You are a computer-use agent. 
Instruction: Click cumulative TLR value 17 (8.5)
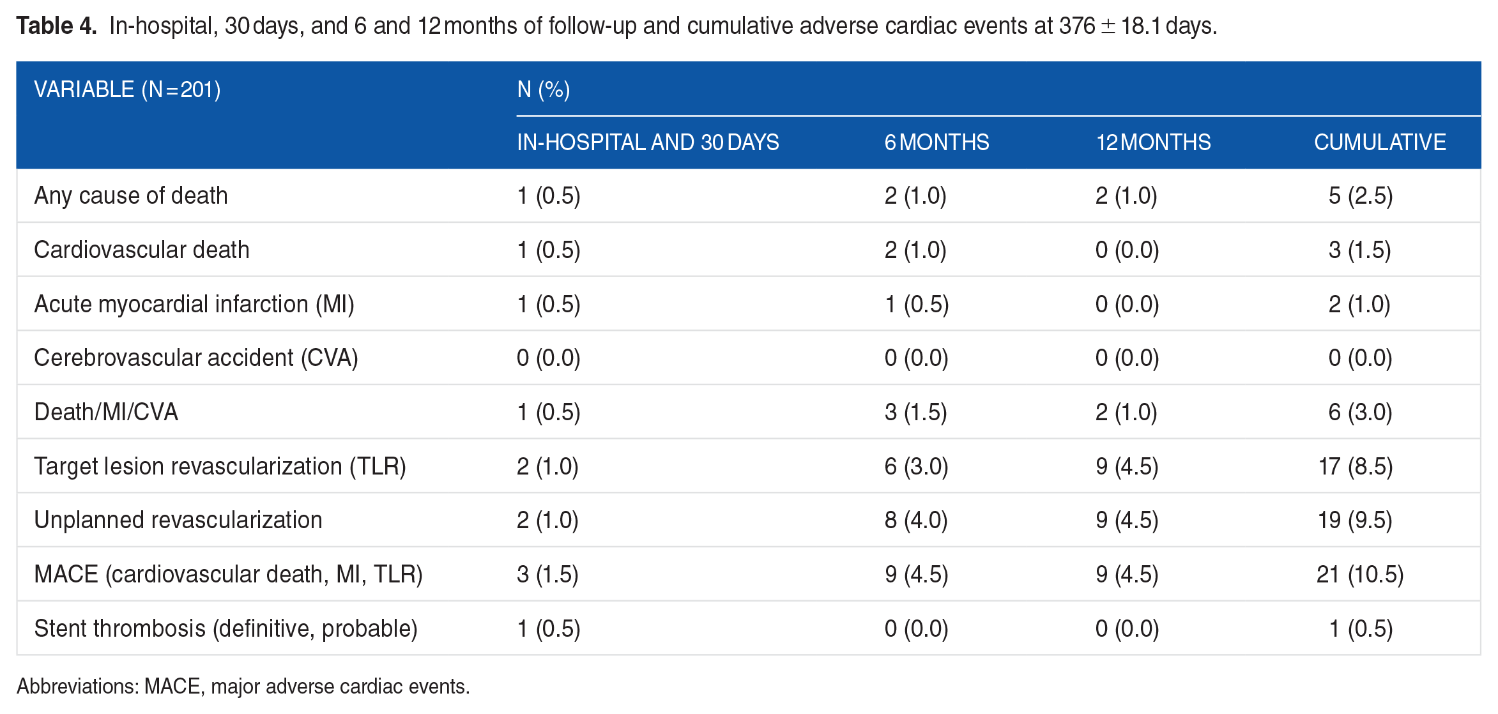point(1356,466)
